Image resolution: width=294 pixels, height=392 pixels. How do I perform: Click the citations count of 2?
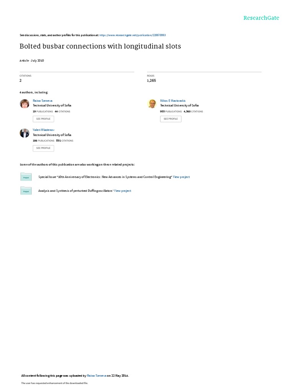click(21, 80)
